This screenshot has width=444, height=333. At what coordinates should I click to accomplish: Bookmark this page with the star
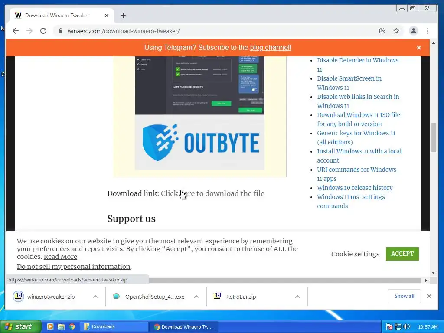click(396, 31)
